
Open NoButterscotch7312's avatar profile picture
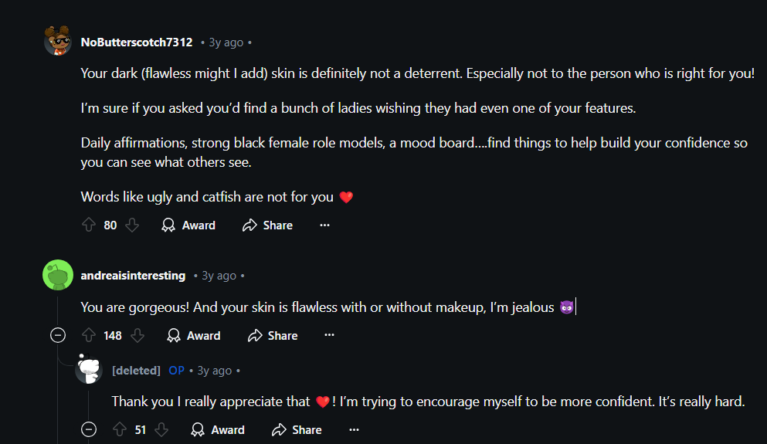(58, 42)
